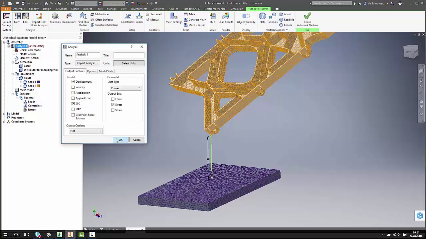This screenshot has height=239, width=426.
Task: Click the analysis Title field
Action: 129,55
